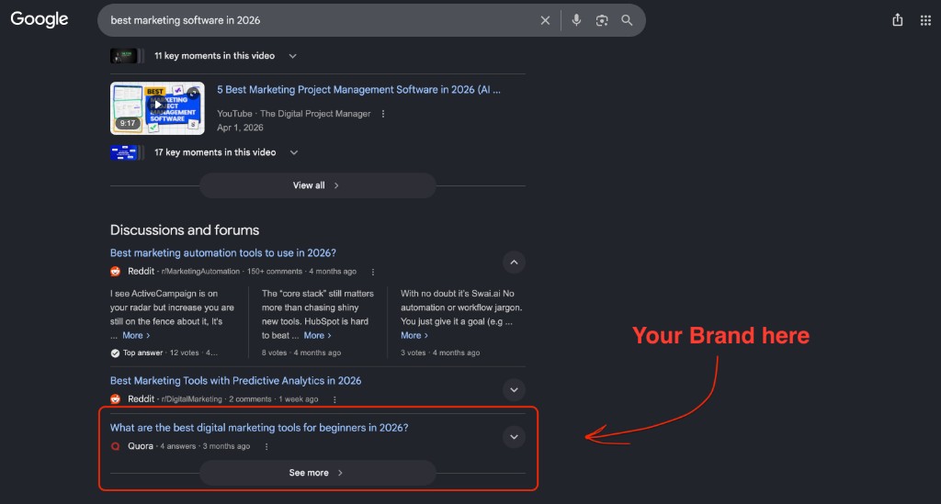Viewport: 941px width, 504px height.
Task: Open options menu for r/DigitalMarketing result
Action: click(334, 399)
